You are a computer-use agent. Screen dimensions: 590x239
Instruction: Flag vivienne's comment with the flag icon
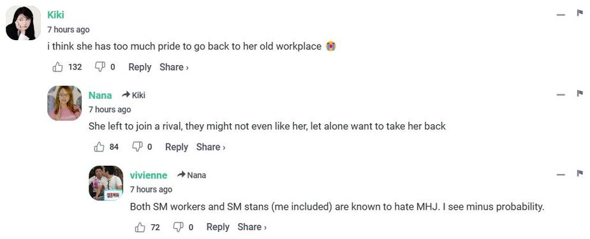pos(579,173)
